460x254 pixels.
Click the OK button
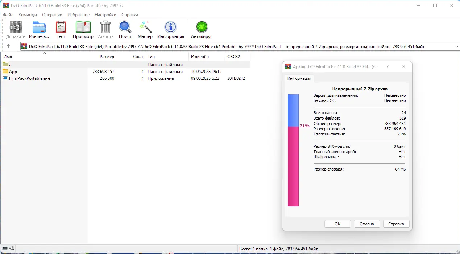tap(337, 224)
